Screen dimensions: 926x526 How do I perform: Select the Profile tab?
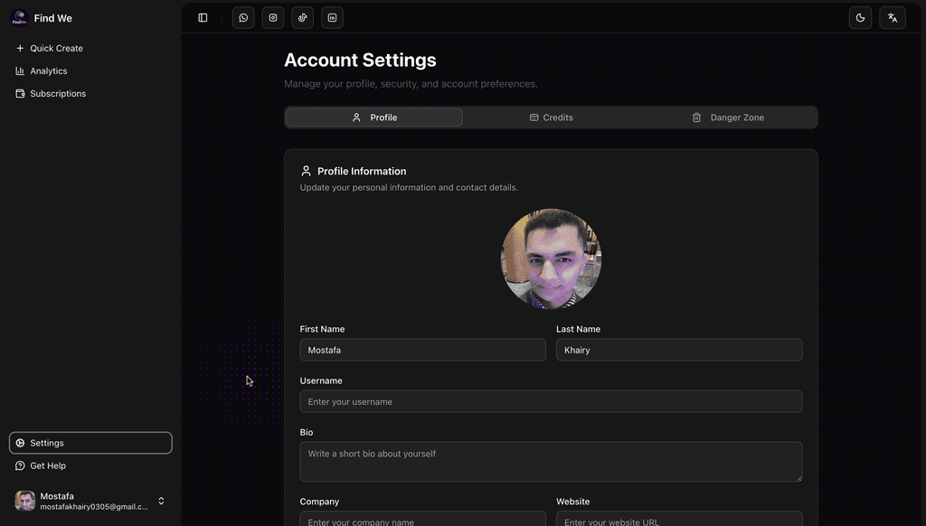(374, 117)
